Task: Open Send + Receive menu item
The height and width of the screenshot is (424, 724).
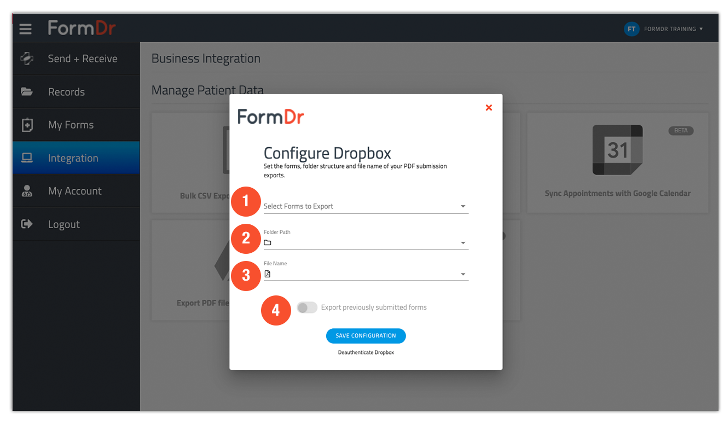Action: (x=76, y=59)
